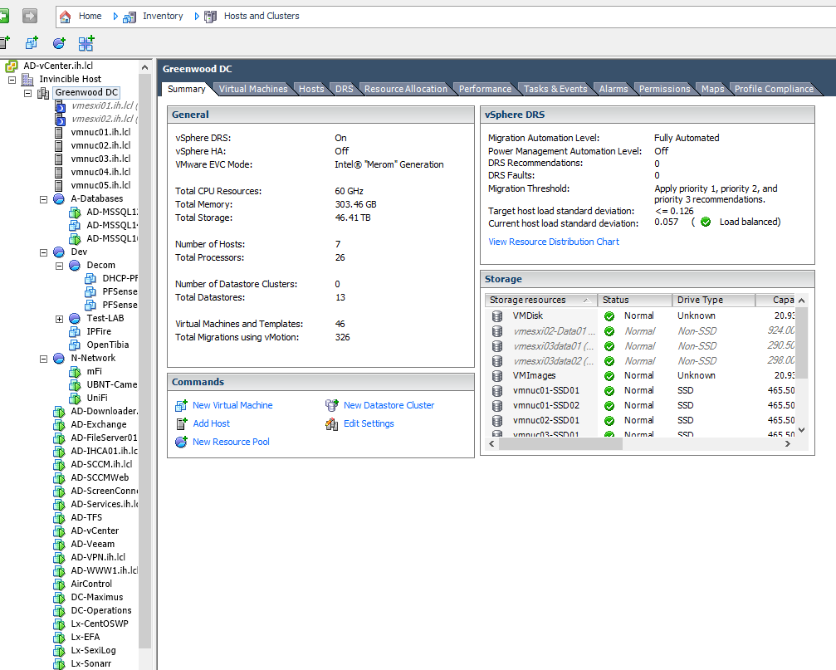Open the DRS tab for Greenwood DC
This screenshot has width=836, height=670.
(x=344, y=88)
